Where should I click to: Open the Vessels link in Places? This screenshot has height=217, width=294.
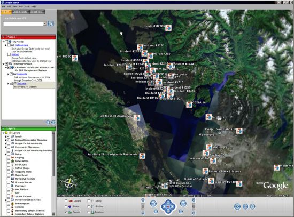[x=21, y=83]
